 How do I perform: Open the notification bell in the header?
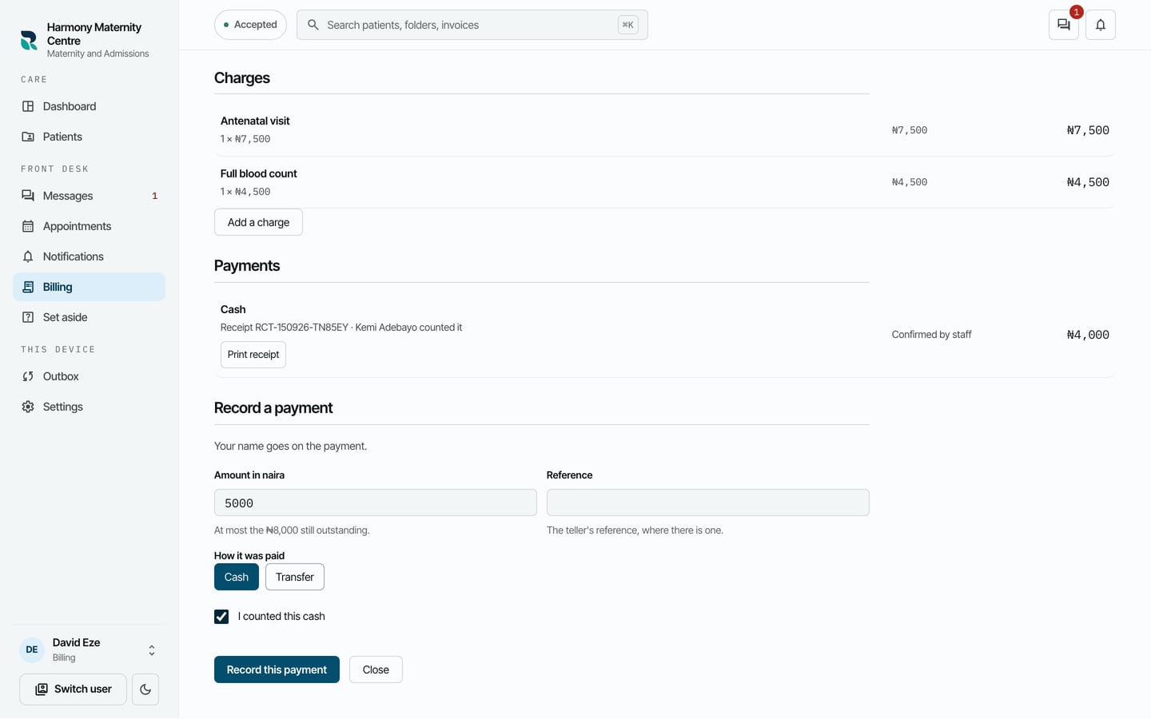[x=1101, y=25]
